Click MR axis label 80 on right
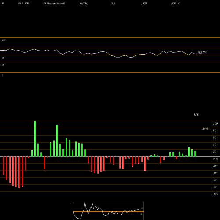Screen dimensions: 220x220 point(215,131)
